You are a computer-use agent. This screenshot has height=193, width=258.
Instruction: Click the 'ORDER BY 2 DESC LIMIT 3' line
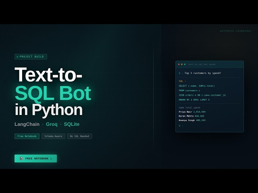point(194,100)
